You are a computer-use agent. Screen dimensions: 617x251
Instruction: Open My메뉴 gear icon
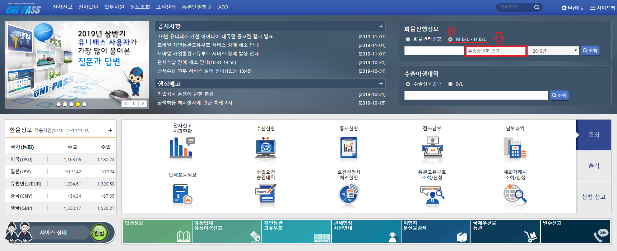pyautogui.click(x=564, y=8)
